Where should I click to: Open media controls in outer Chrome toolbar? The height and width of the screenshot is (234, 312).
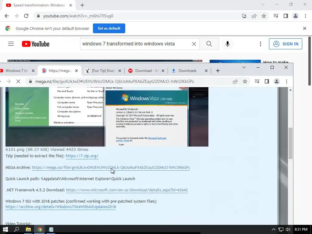click(x=276, y=16)
